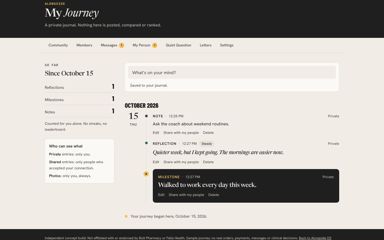This screenshot has height=240, width=384.
Task: Share the reflection with my people
Action: (x=181, y=162)
